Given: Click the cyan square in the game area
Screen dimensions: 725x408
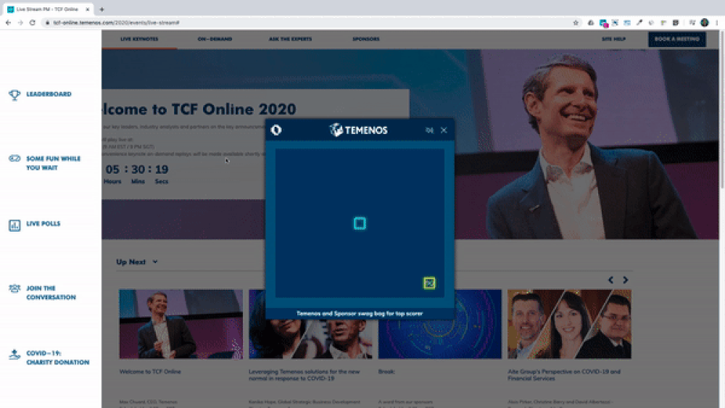Looking at the screenshot, I should 359,223.
